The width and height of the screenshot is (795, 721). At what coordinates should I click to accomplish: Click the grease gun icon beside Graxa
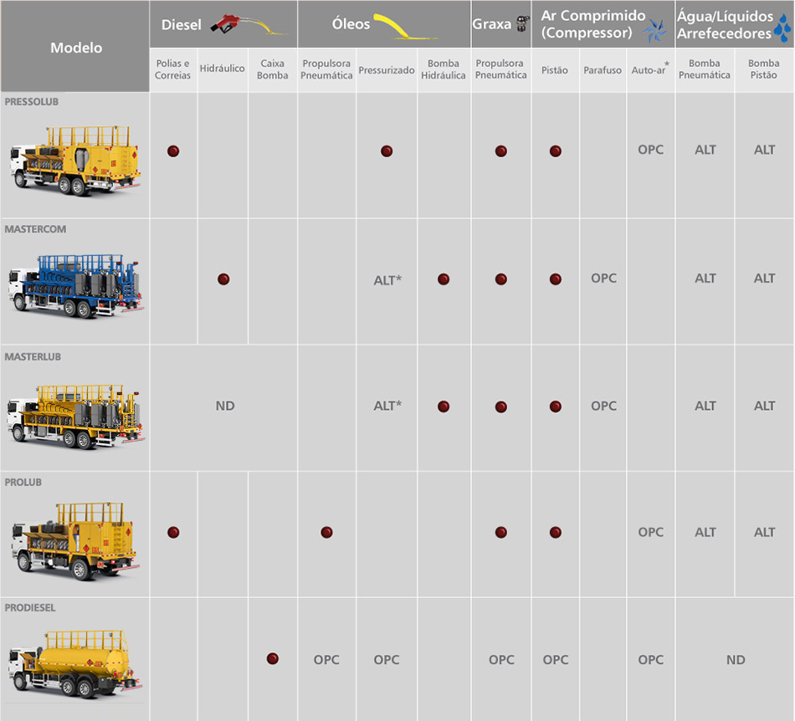521,24
